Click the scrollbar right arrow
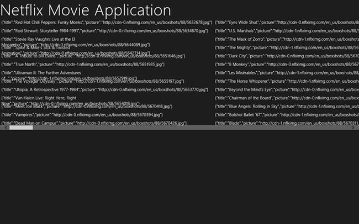Image resolution: width=359 pixels, height=224 pixels. 353,127
